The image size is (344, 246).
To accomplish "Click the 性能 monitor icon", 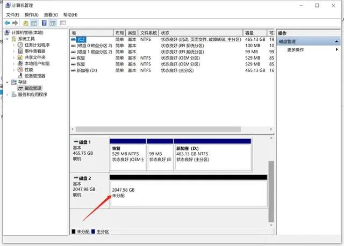I will coord(20,70).
